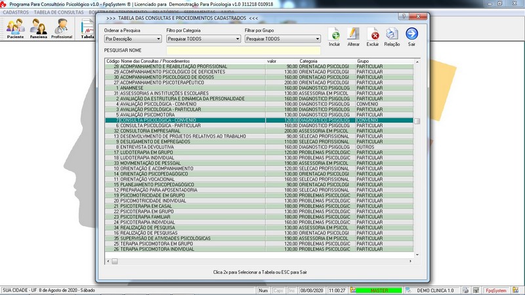Image resolution: width=525 pixels, height=295 pixels.
Task: Click the 08/08/2020 date in status bar
Action: click(311, 290)
